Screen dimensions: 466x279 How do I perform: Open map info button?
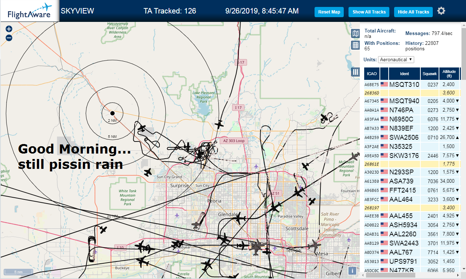click(352, 271)
